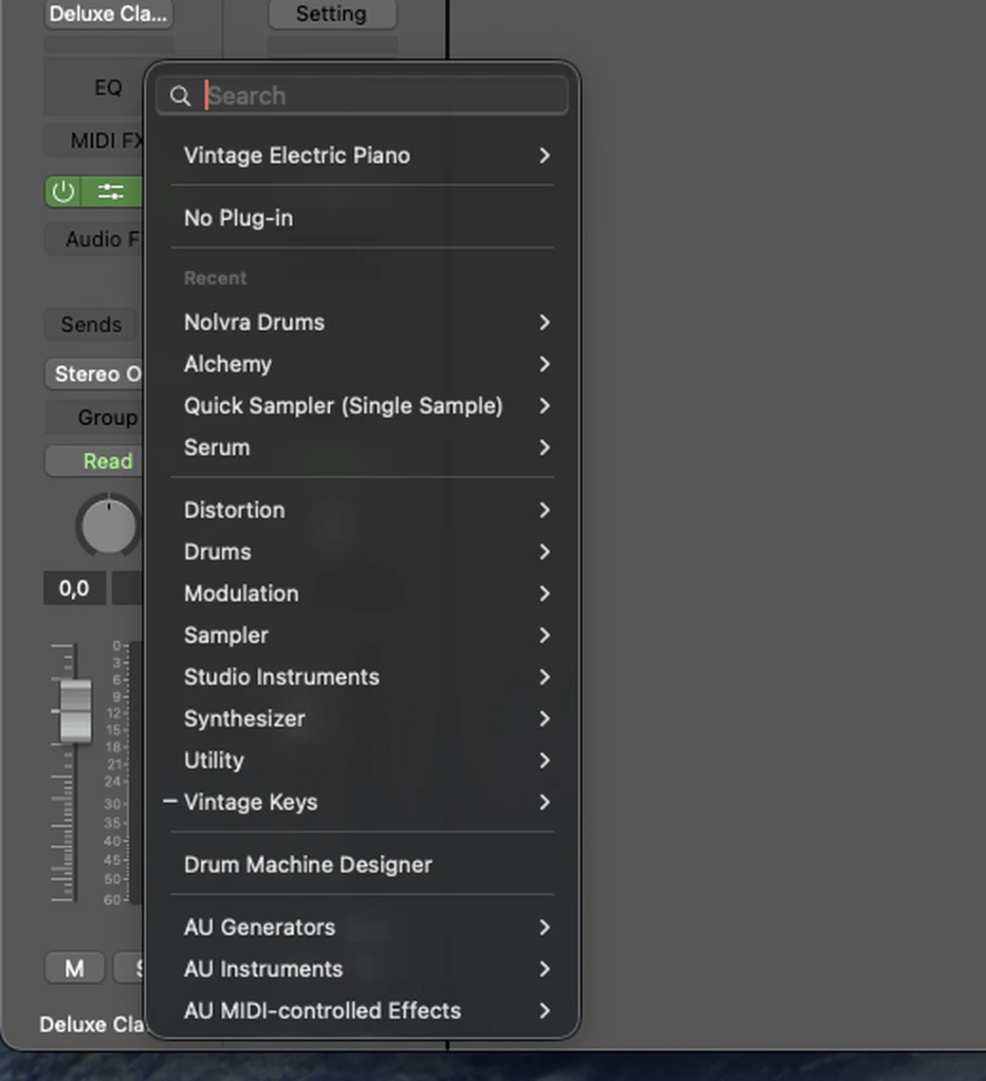
Task: Expand the Vintage Keys arrow
Action: coord(545,802)
